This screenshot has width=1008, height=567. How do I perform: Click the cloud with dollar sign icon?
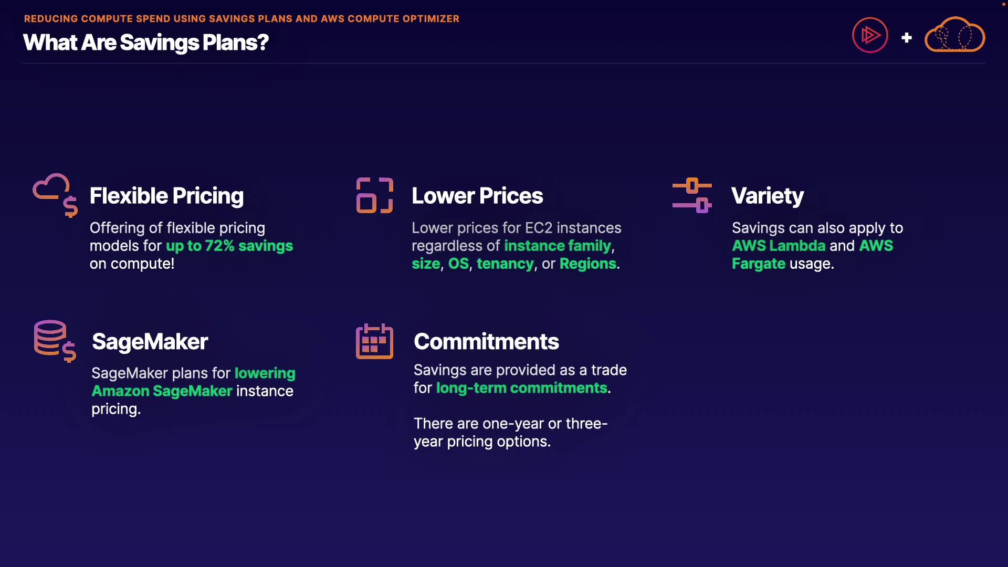tap(55, 195)
